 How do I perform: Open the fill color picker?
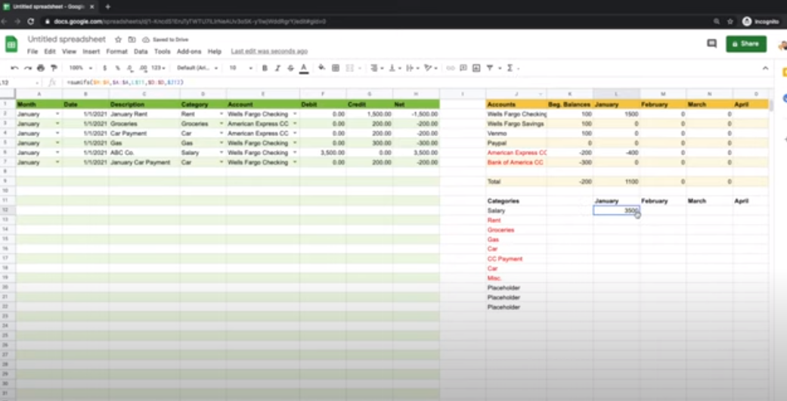click(x=322, y=68)
